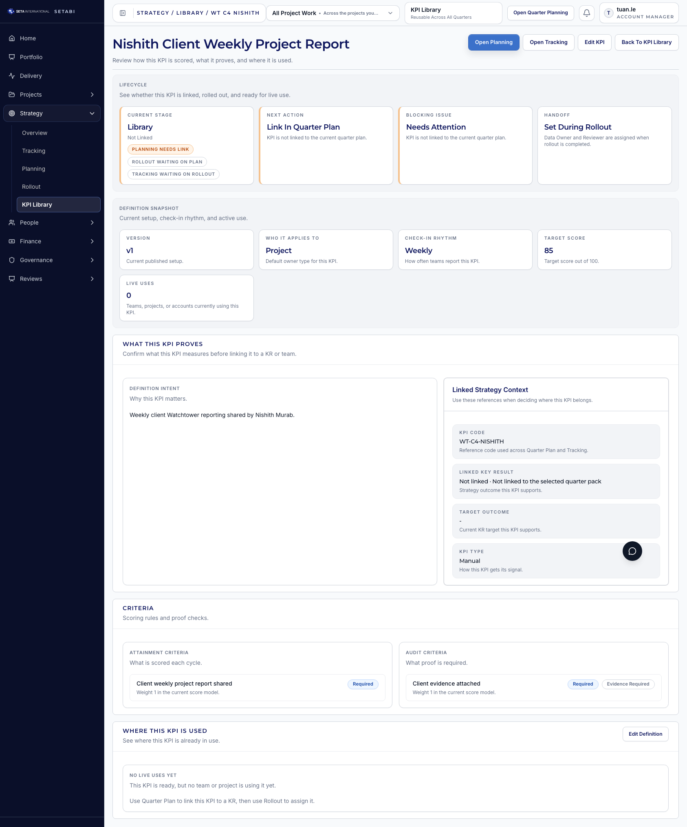
Task: Open the tuan.le account menu
Action: click(639, 13)
